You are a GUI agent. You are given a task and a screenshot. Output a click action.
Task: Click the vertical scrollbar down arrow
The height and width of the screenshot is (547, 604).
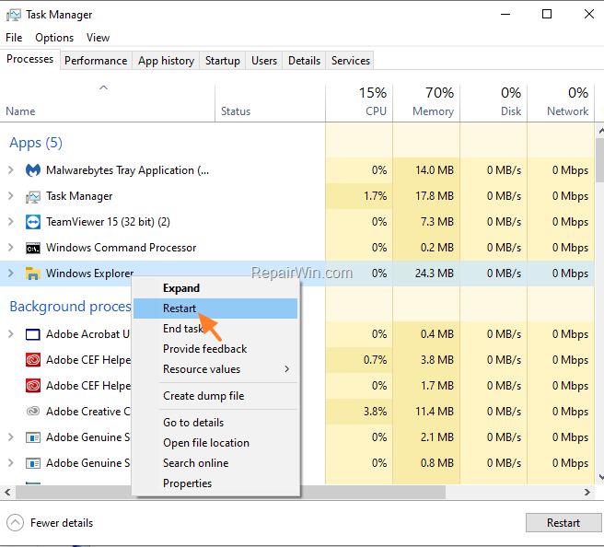click(600, 477)
